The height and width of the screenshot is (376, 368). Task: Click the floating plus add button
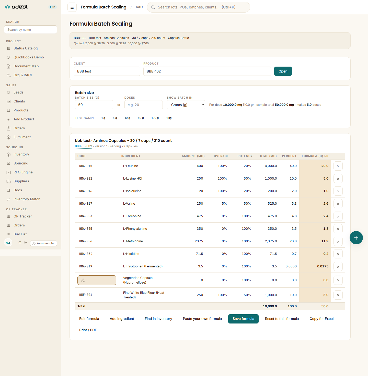point(356,238)
